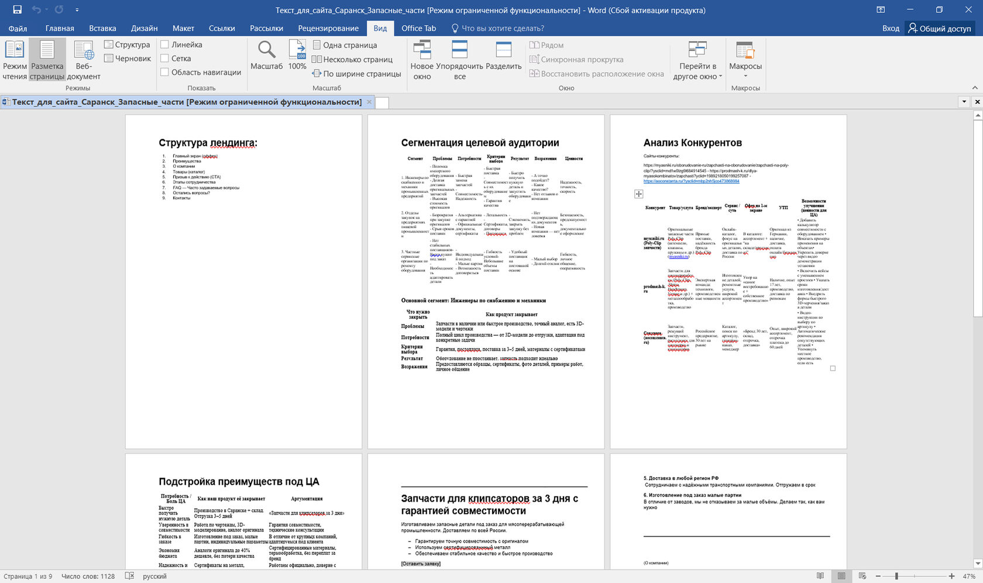Click Рядом side by side view

click(x=547, y=45)
